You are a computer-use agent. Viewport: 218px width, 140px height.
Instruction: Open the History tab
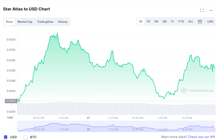coord(63,22)
